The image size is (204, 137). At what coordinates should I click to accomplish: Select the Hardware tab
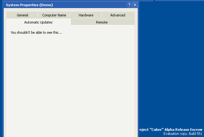[86, 15]
